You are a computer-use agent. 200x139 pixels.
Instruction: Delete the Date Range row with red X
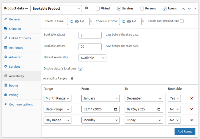191,109
